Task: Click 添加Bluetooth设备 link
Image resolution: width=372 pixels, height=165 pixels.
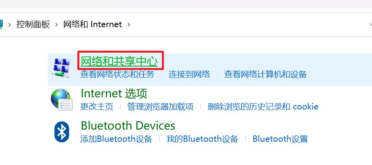Action: (x=116, y=139)
